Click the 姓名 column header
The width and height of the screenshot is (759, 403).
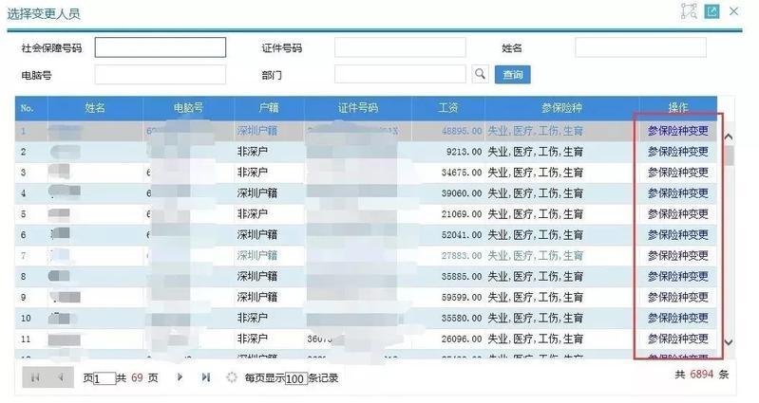pos(95,108)
